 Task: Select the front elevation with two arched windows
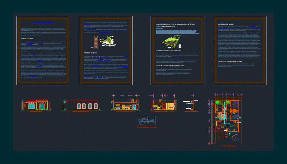(36, 105)
